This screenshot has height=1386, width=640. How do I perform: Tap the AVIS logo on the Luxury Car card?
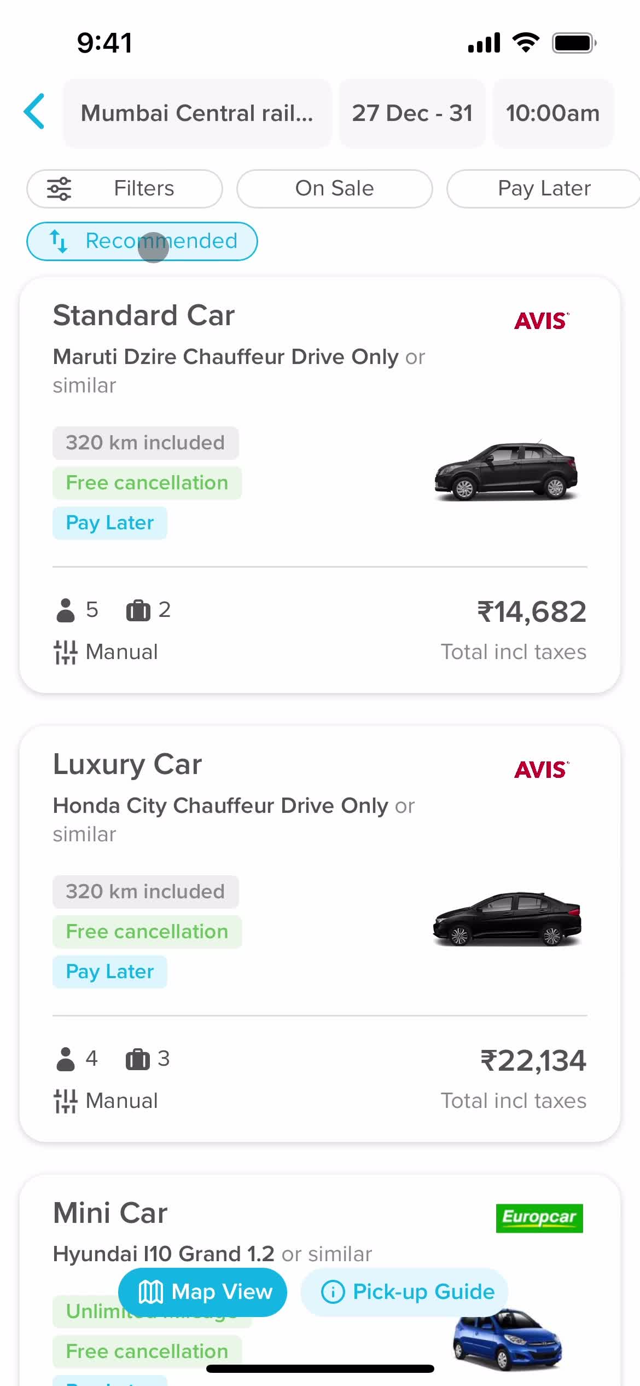click(542, 770)
